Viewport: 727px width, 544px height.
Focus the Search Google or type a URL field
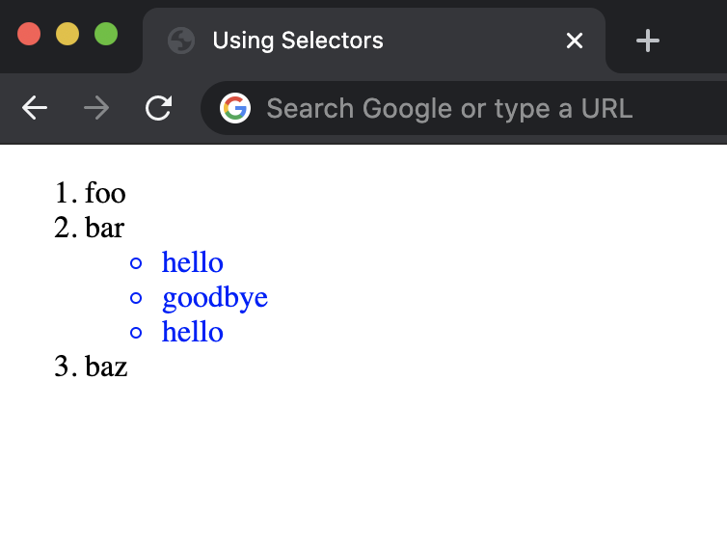pos(449,108)
